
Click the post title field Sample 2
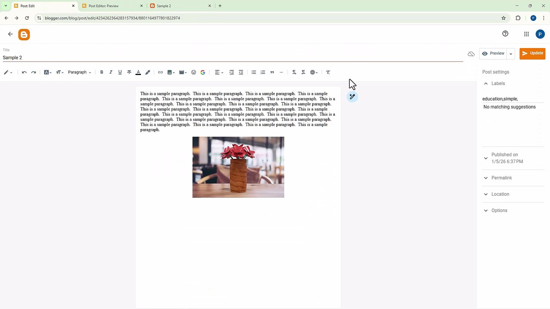pos(232,58)
